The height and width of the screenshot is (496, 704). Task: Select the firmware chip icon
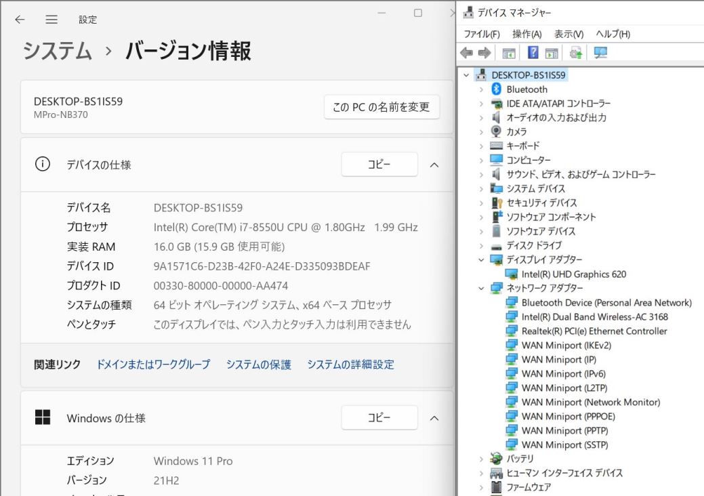496,487
